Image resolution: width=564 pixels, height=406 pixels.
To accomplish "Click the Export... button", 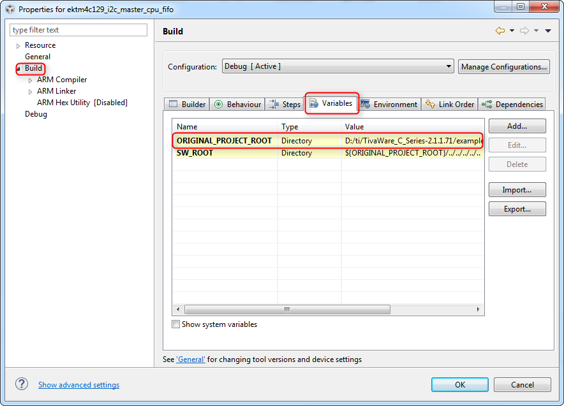I will (x=517, y=209).
